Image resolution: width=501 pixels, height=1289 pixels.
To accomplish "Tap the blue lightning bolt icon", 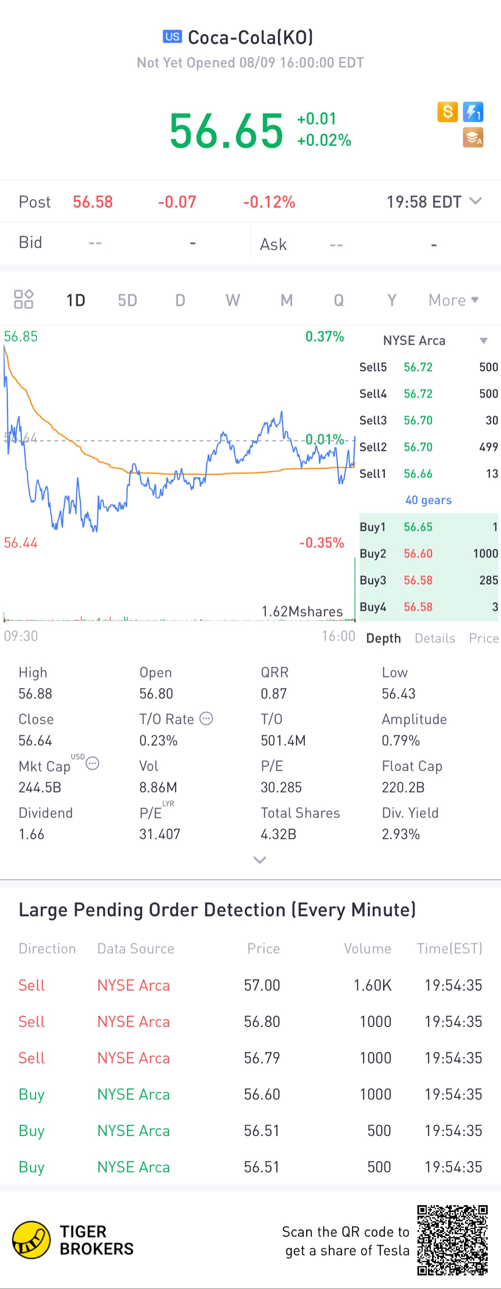I will 473,111.
